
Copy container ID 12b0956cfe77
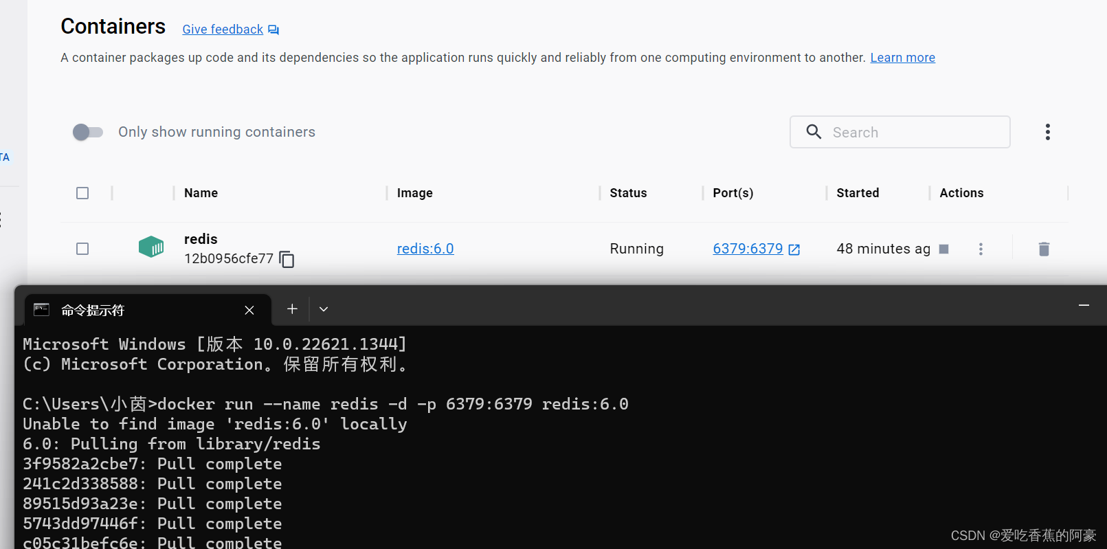287,259
